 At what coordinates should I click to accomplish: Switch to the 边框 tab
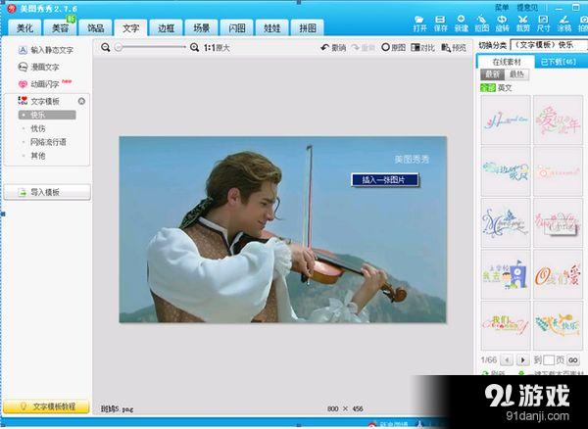(x=167, y=27)
